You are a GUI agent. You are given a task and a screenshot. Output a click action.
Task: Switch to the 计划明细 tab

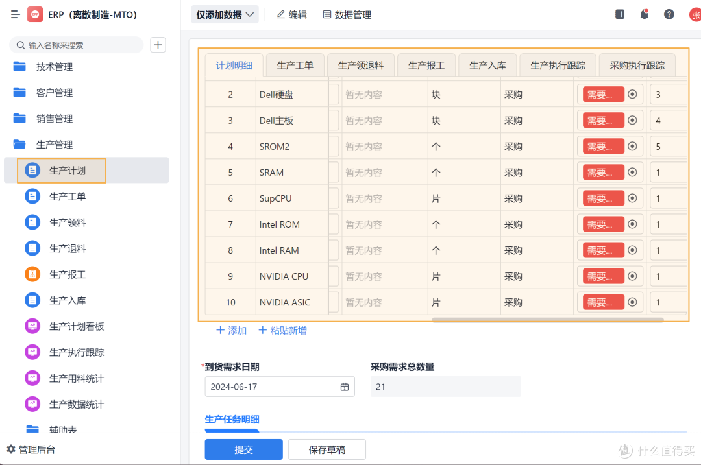pyautogui.click(x=234, y=66)
